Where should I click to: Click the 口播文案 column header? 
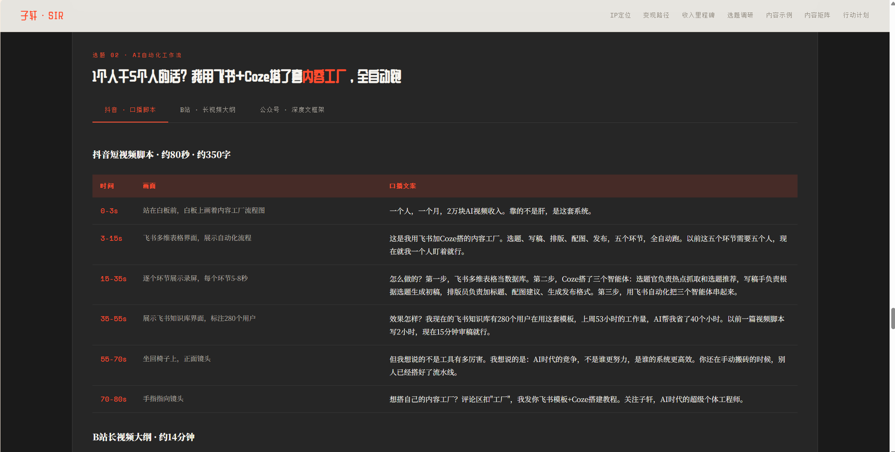click(402, 186)
